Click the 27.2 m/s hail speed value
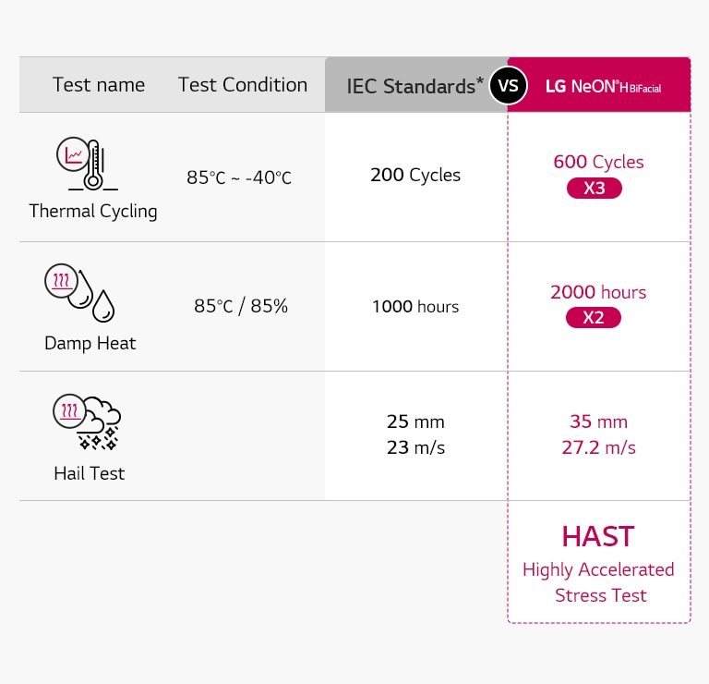The width and height of the screenshot is (709, 684). coord(598,447)
